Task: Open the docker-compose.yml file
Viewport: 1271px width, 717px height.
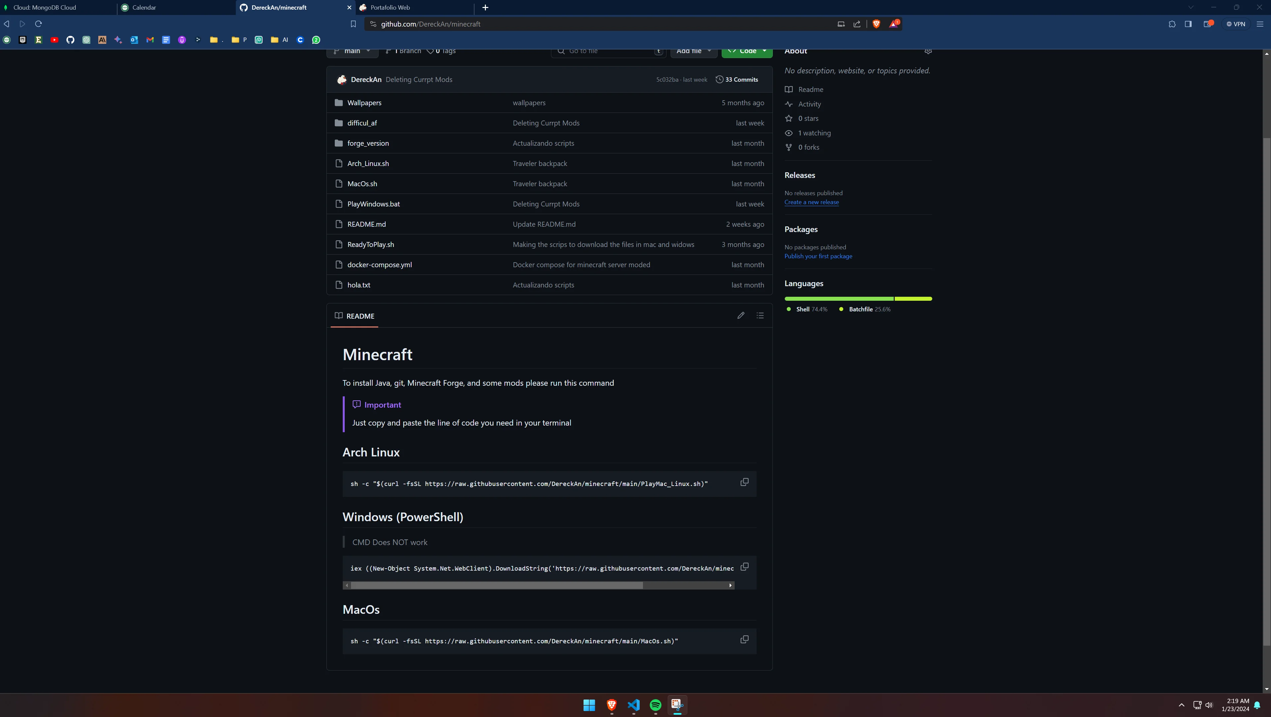Action: pyautogui.click(x=379, y=265)
